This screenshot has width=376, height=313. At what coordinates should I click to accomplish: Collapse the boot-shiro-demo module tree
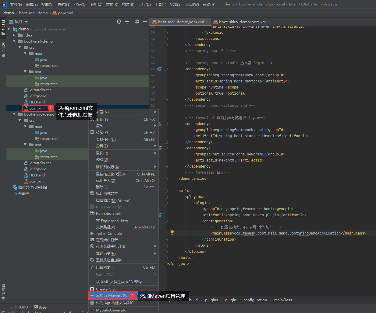tap(14, 114)
